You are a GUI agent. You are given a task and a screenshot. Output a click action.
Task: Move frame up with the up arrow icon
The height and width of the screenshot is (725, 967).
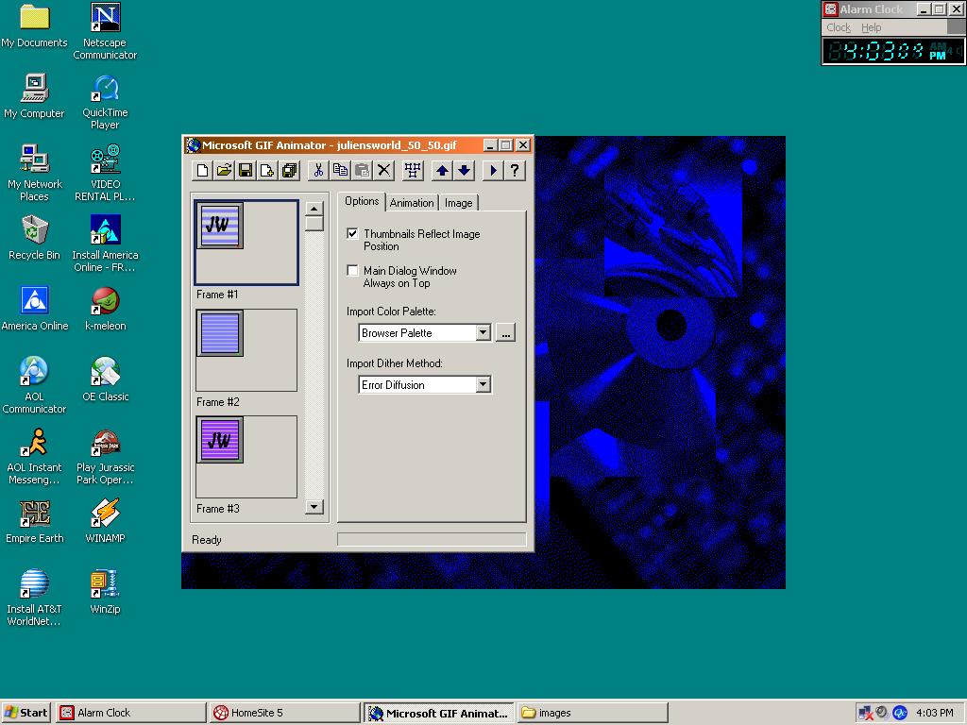[442, 171]
